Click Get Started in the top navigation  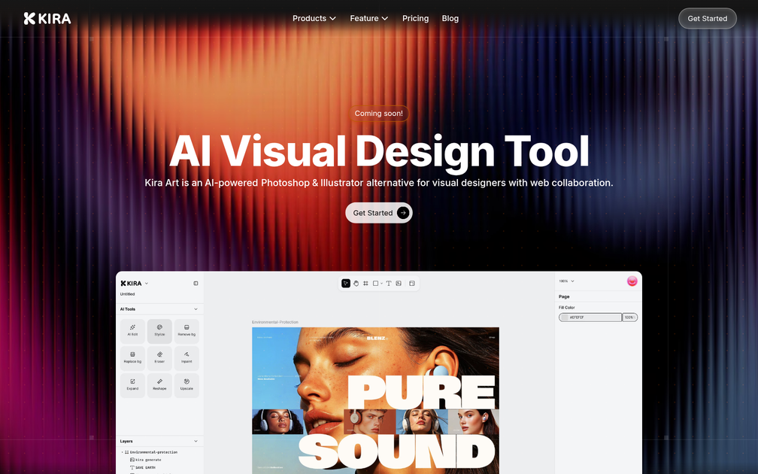click(707, 18)
